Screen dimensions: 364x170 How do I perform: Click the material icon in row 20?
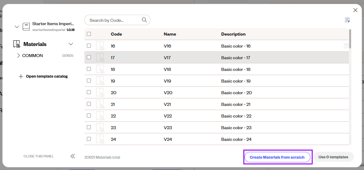point(100,92)
